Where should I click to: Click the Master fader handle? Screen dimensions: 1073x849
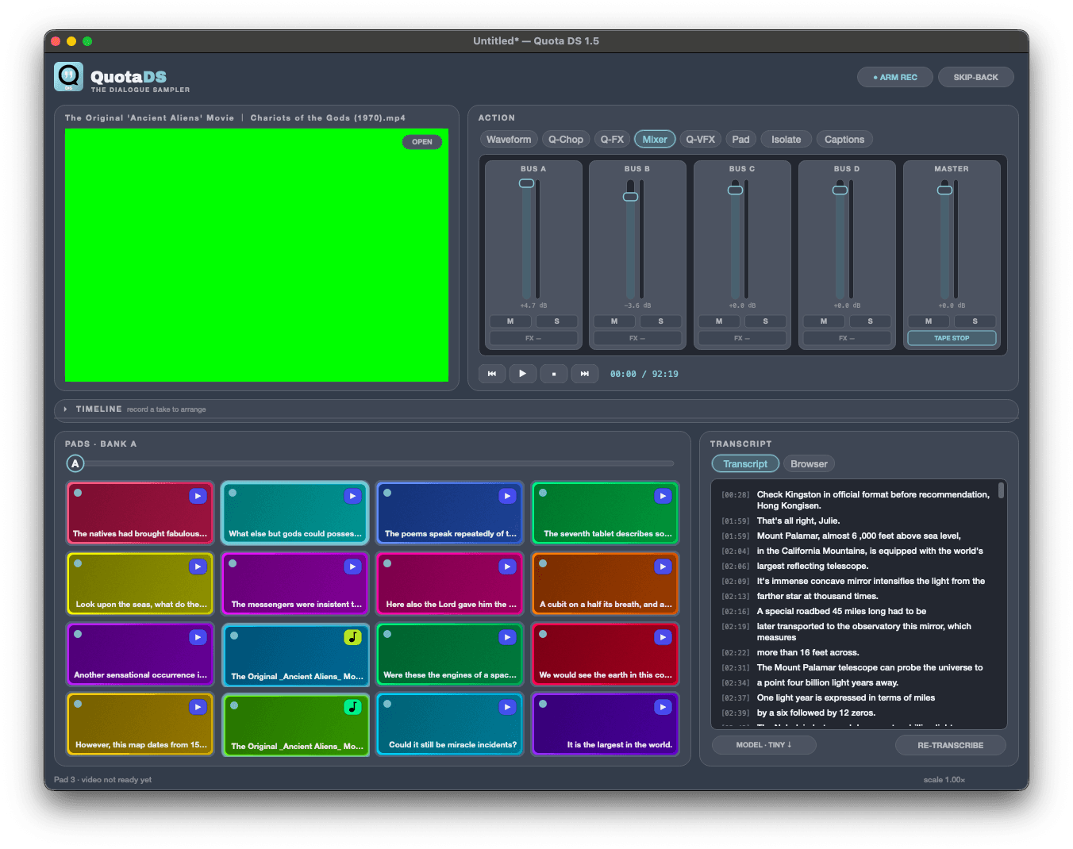coord(945,190)
